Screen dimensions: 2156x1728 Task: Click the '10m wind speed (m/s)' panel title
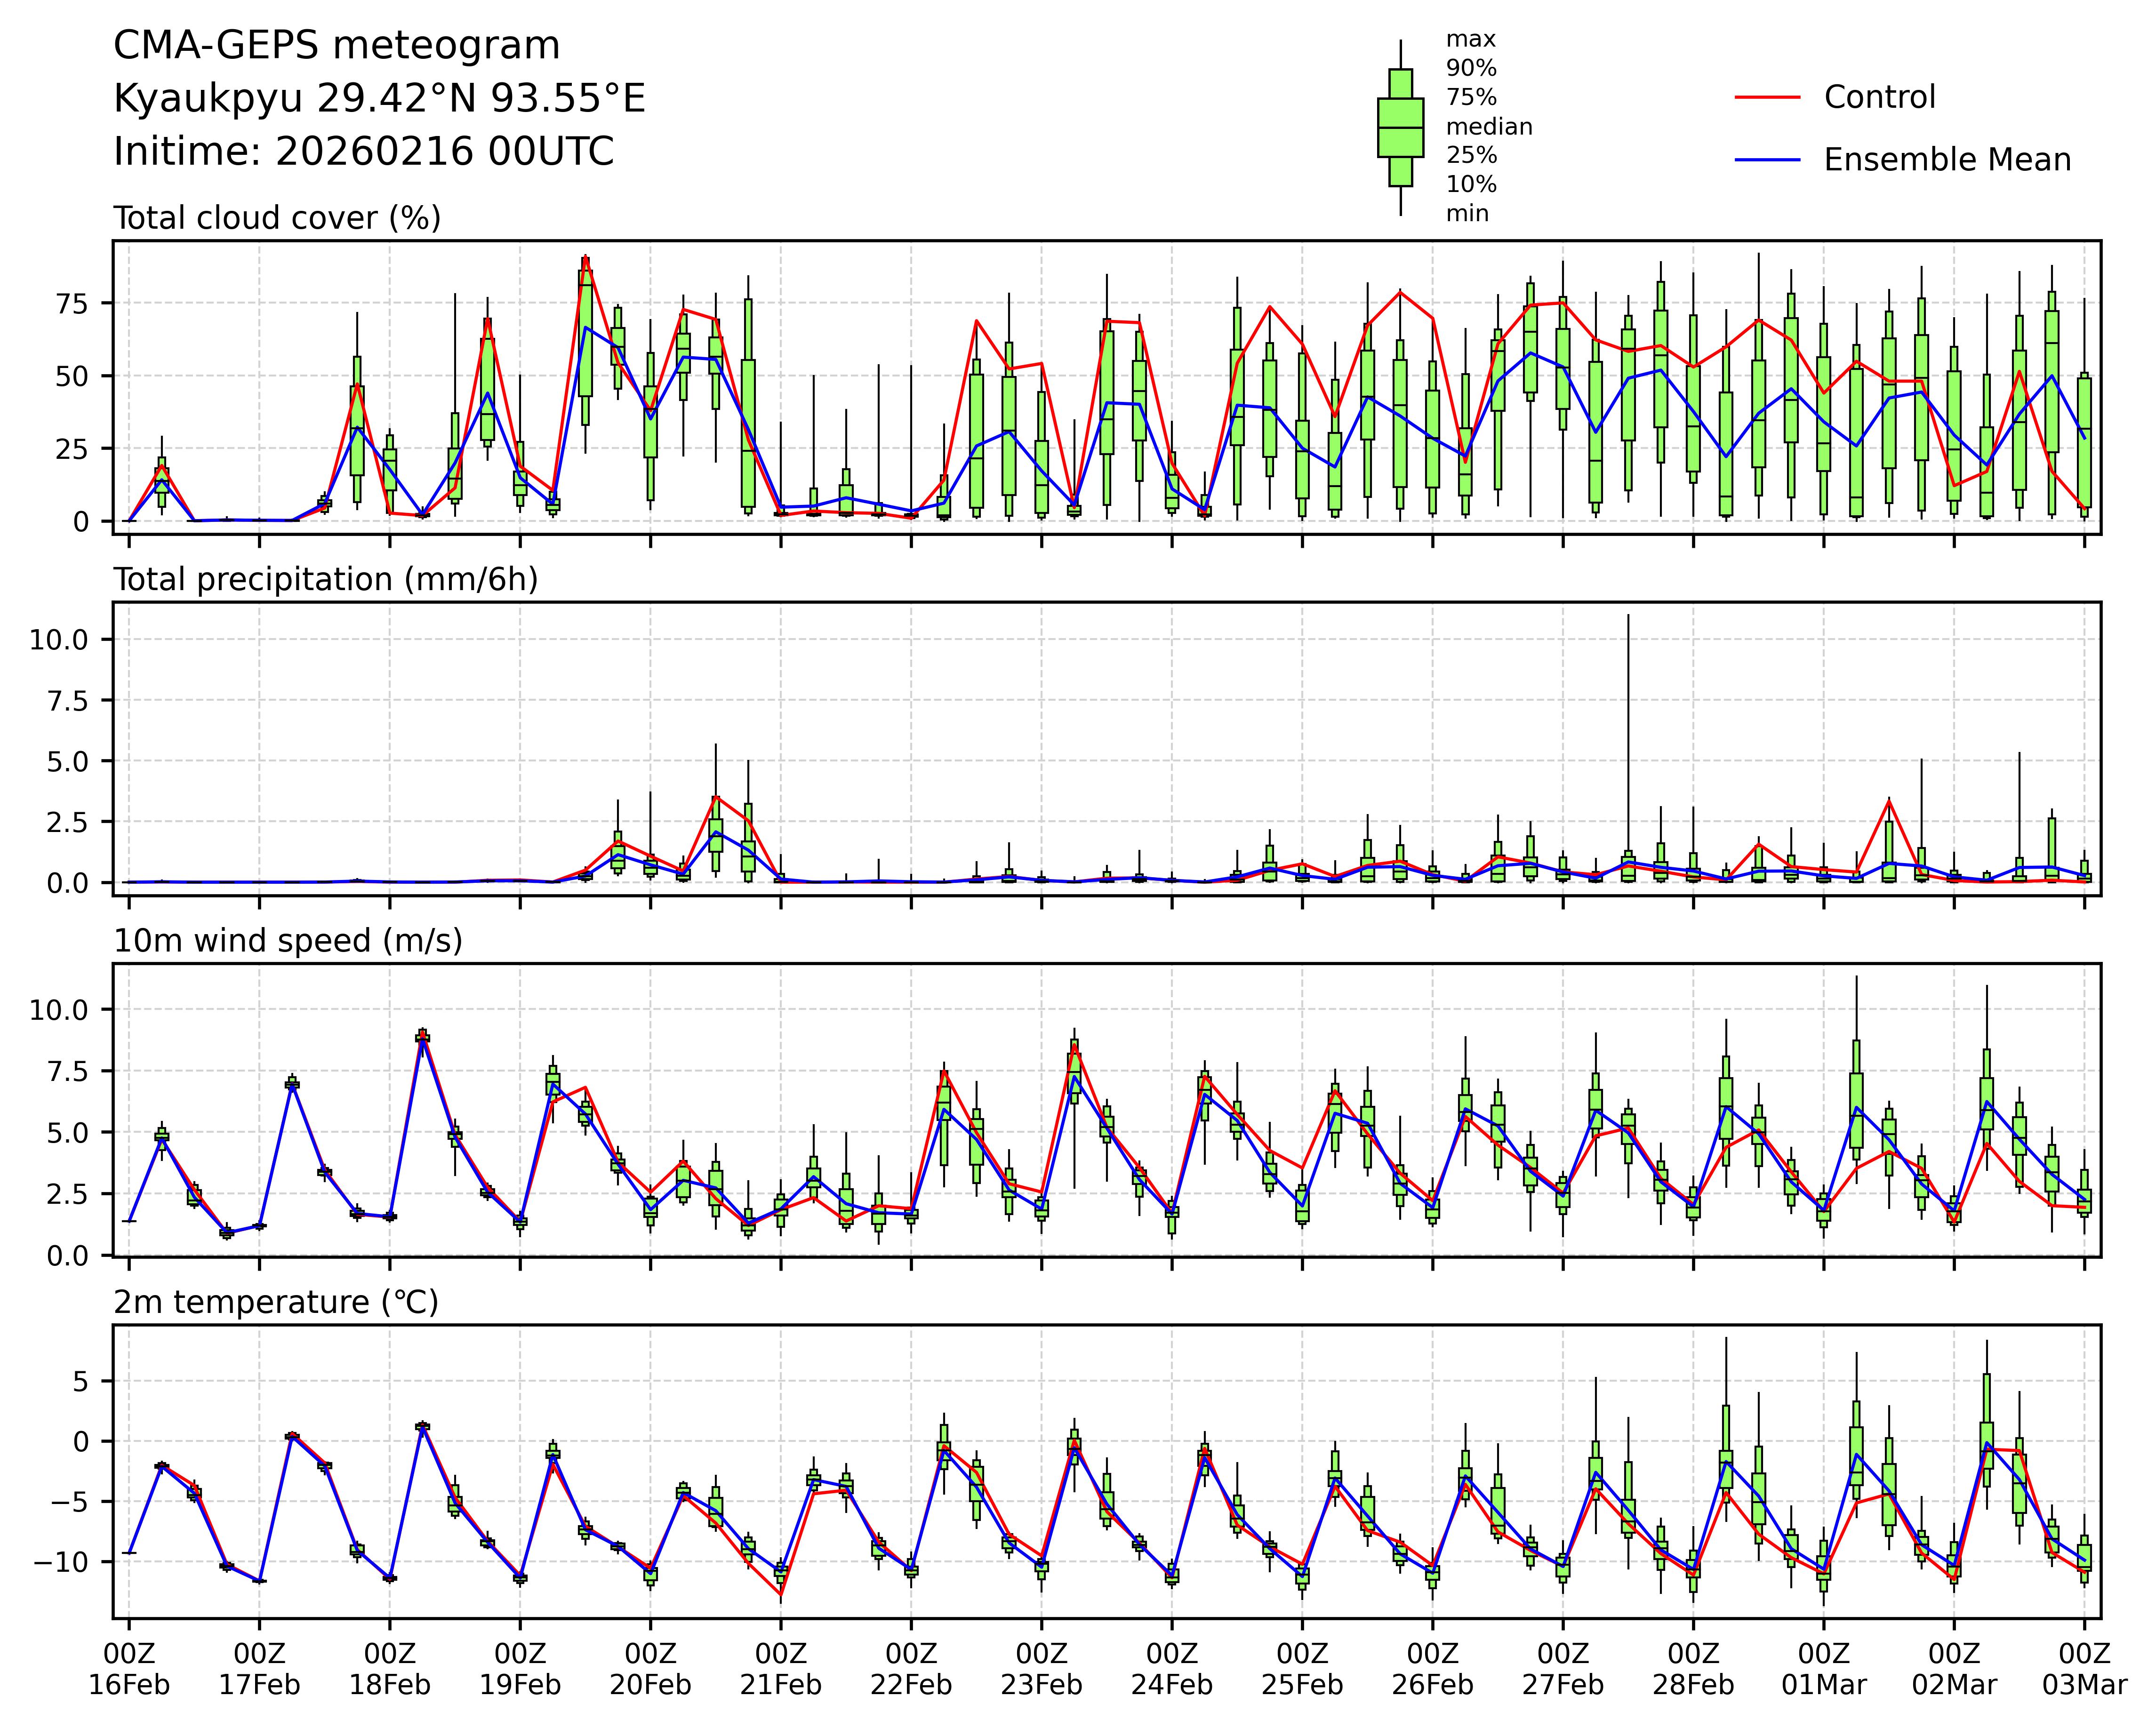(288, 941)
